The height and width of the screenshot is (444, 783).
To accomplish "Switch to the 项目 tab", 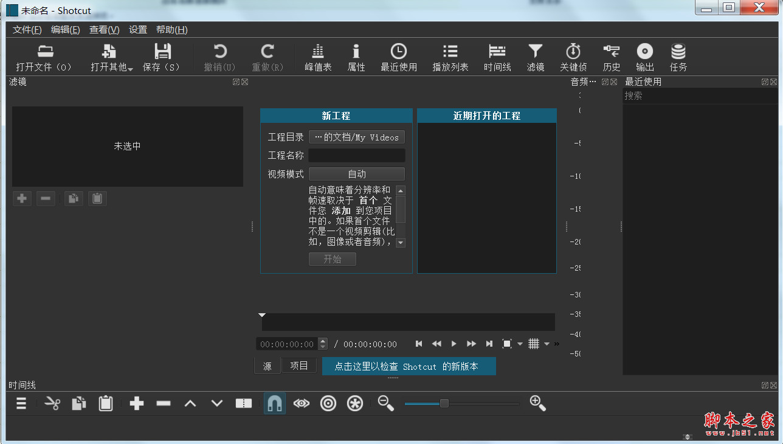I will click(299, 365).
